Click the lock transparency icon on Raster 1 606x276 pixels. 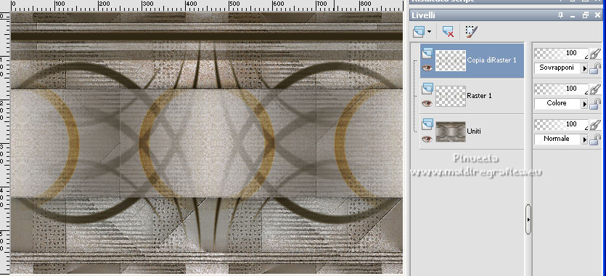point(596,104)
